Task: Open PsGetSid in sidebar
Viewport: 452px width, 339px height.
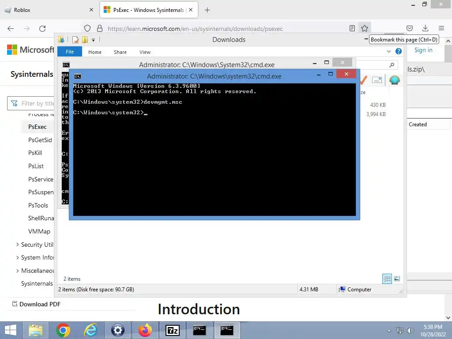Action: pyautogui.click(x=40, y=140)
